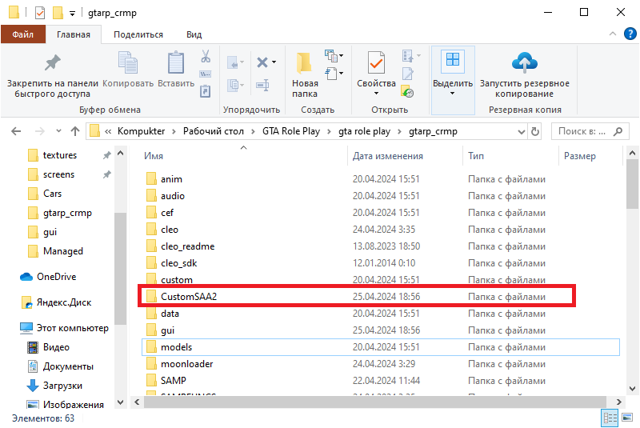This screenshot has width=640, height=428.
Task: Navigate to GTA Role Play breadcrumb
Action: [291, 131]
